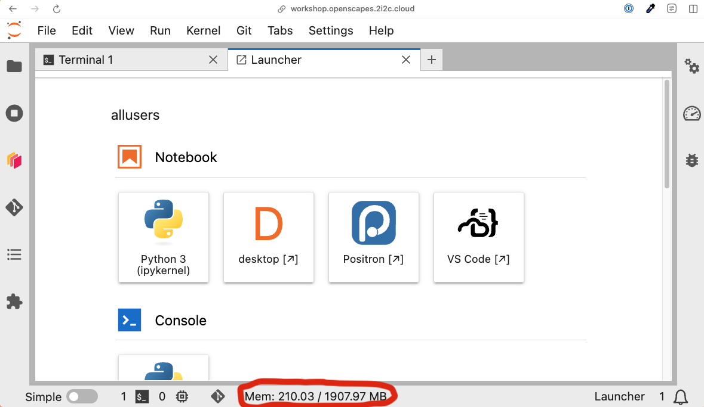Click the 1Password extension icon
704x407 pixels.
[x=629, y=8]
